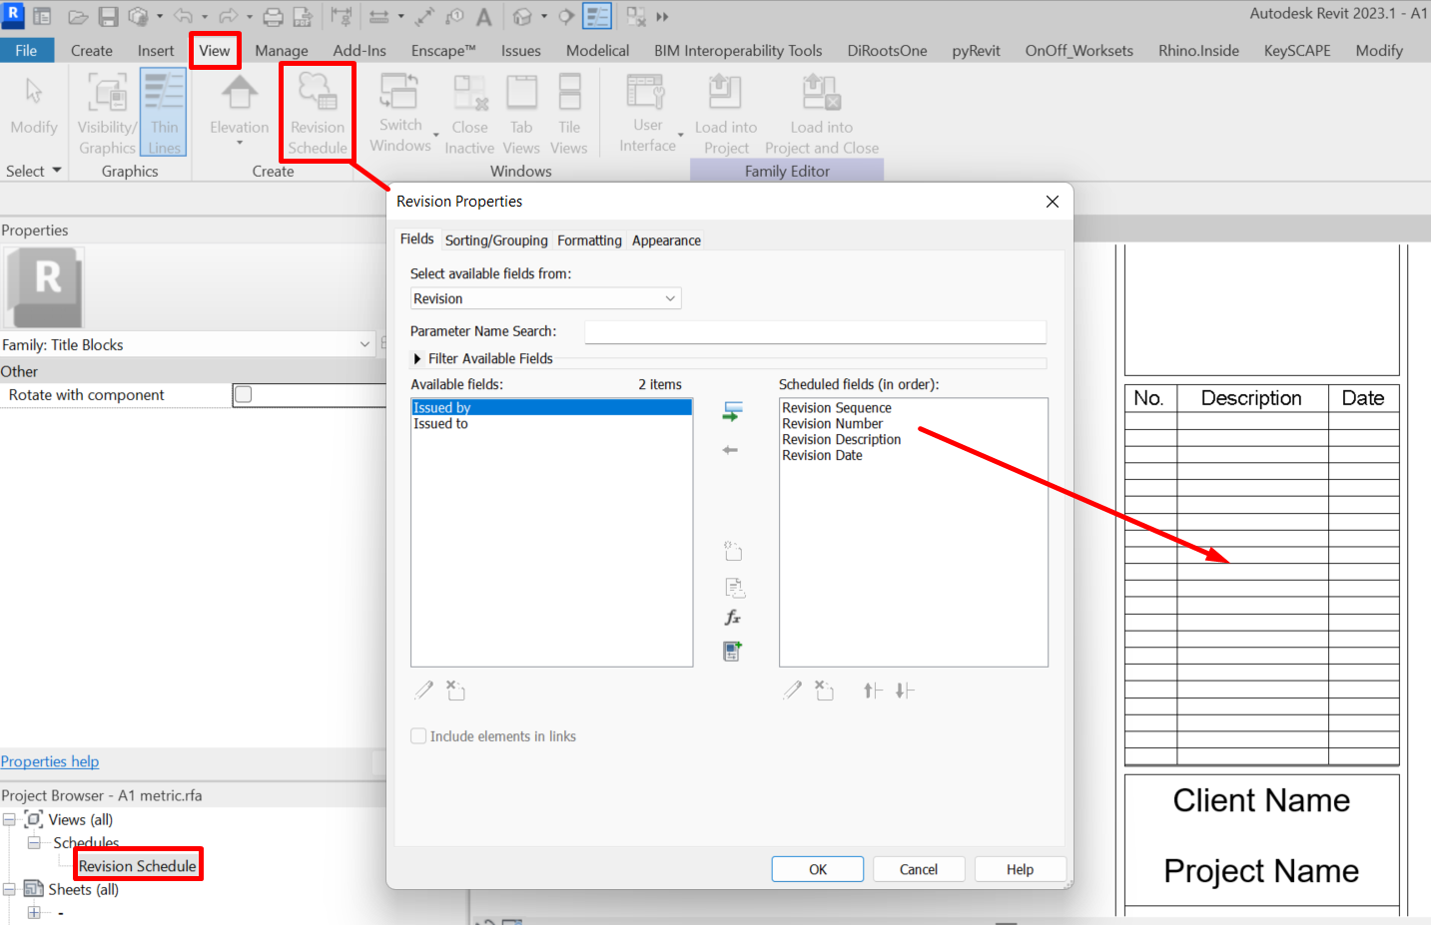The width and height of the screenshot is (1431, 925).
Task: Open the Family: Title Blocks type selector dropdown
Action: coord(187,344)
